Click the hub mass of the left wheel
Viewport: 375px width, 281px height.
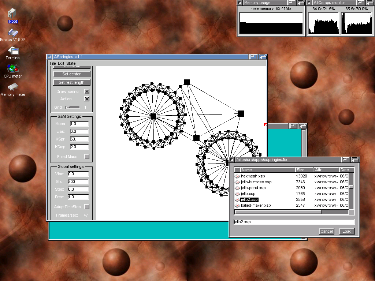click(x=153, y=116)
